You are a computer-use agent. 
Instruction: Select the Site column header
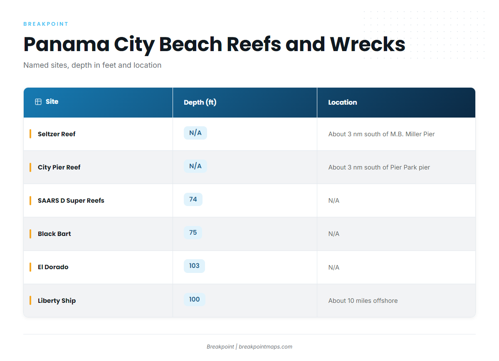pyautogui.click(x=98, y=102)
